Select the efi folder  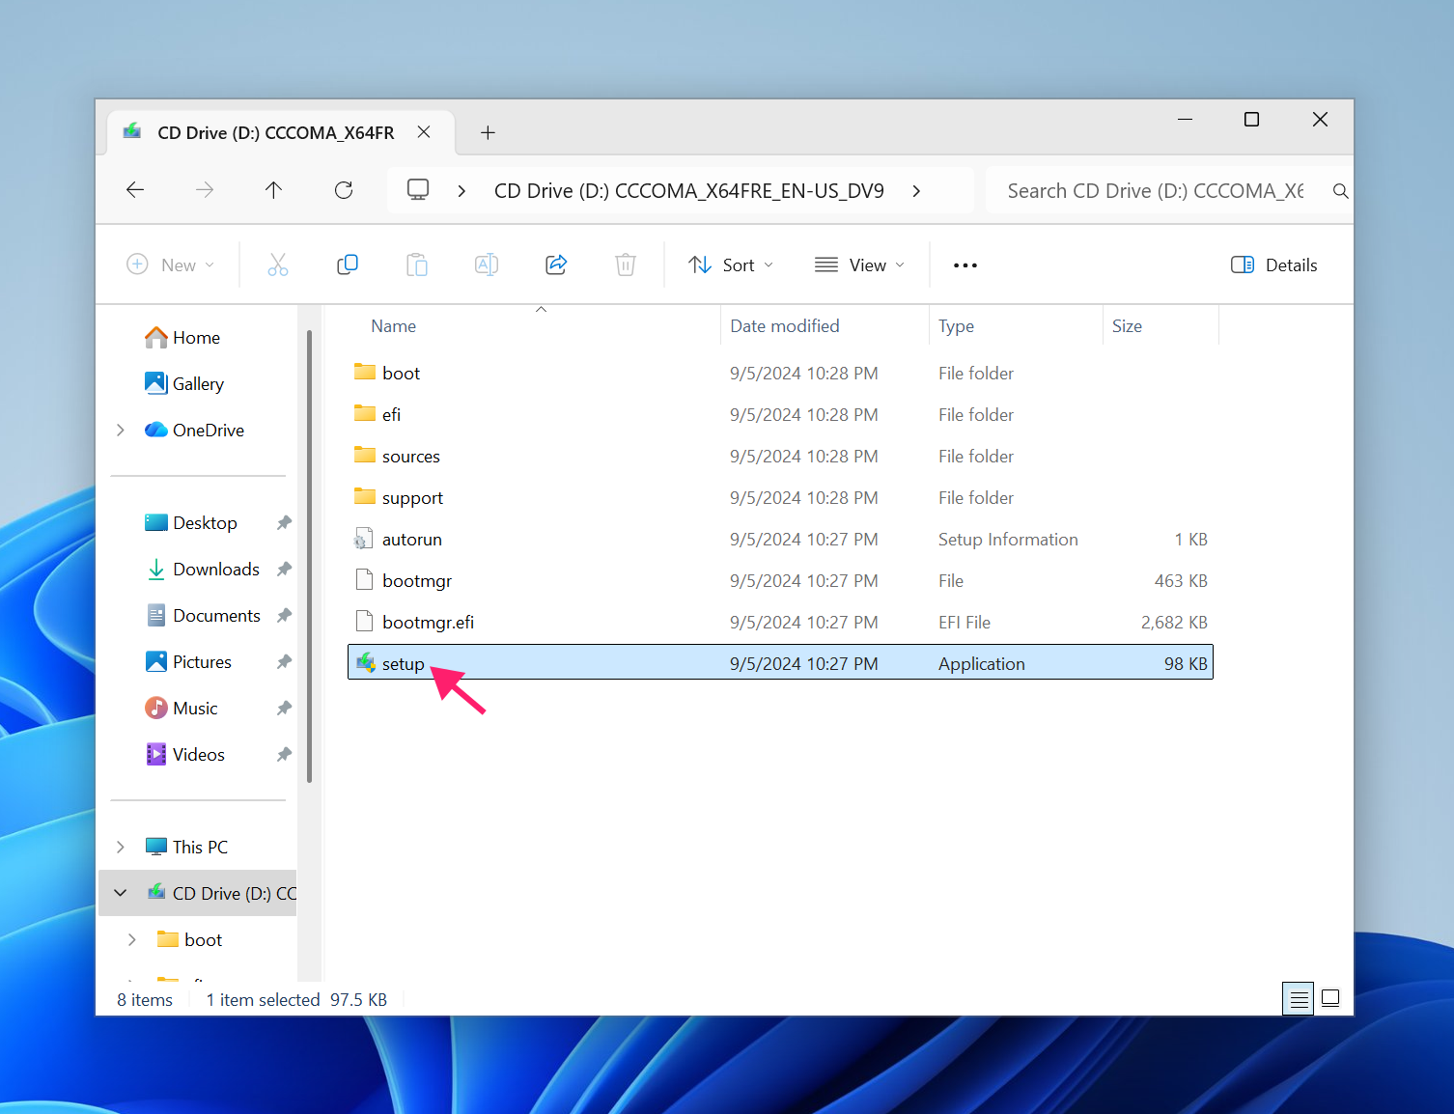pos(780,414)
